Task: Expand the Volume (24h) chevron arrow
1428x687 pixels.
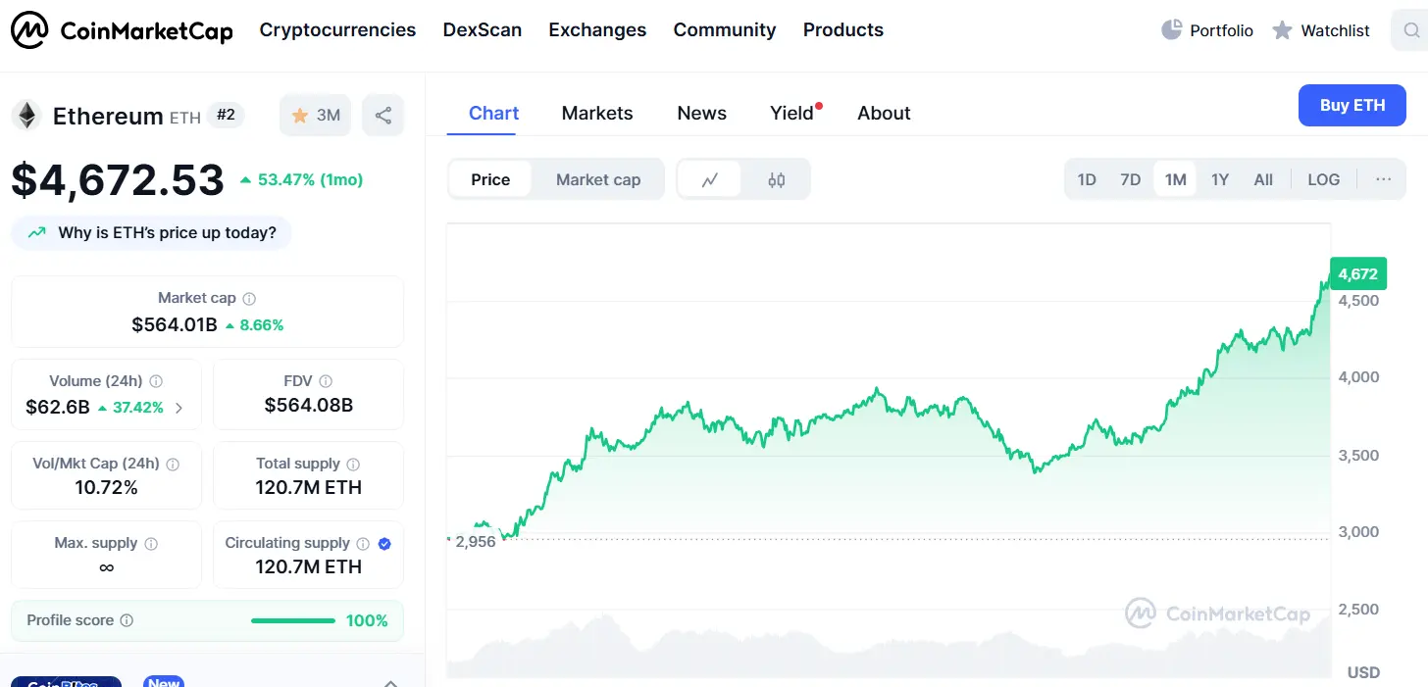Action: tap(178, 408)
